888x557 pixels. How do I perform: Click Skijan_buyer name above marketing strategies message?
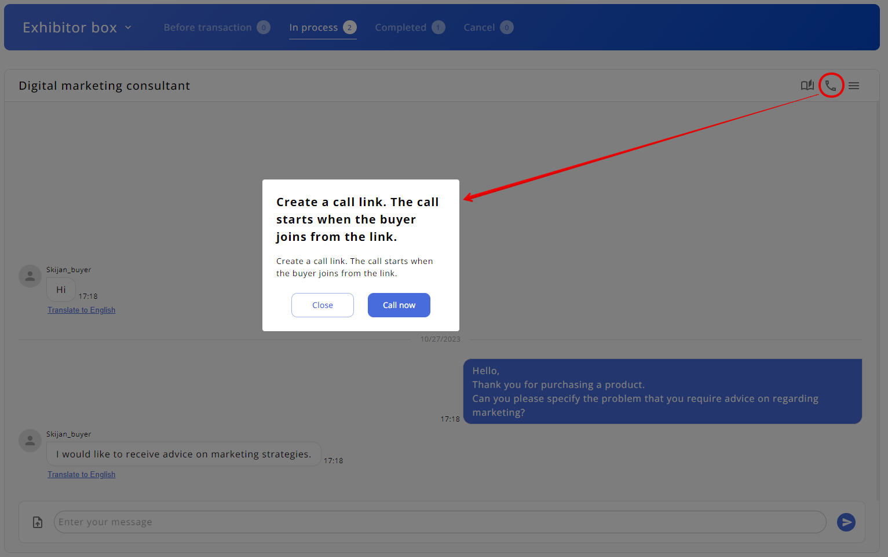coord(68,434)
